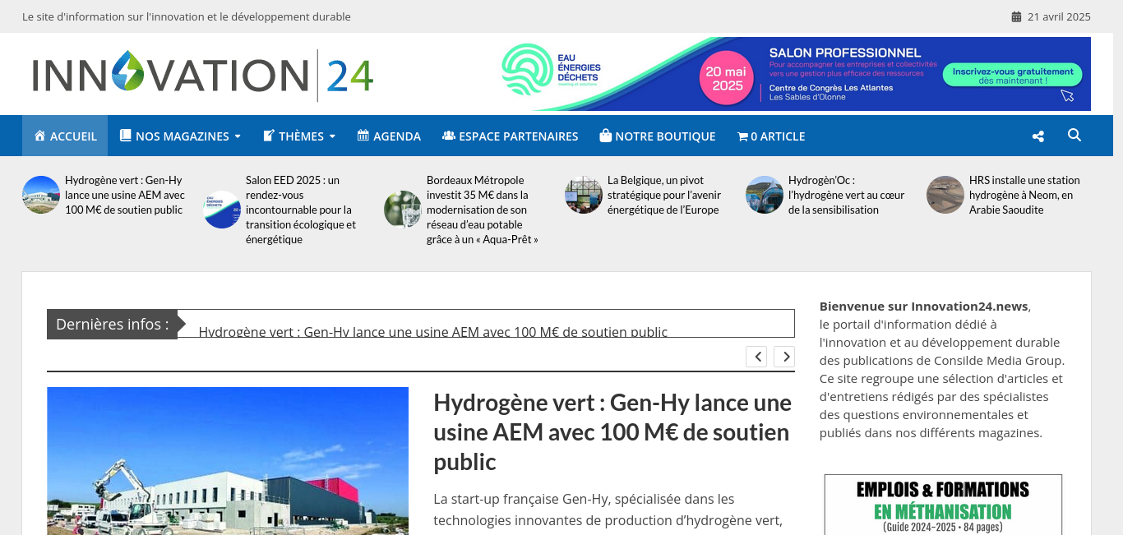Open the 0 Article cart menu item
1123x535 pixels.
[x=771, y=136]
